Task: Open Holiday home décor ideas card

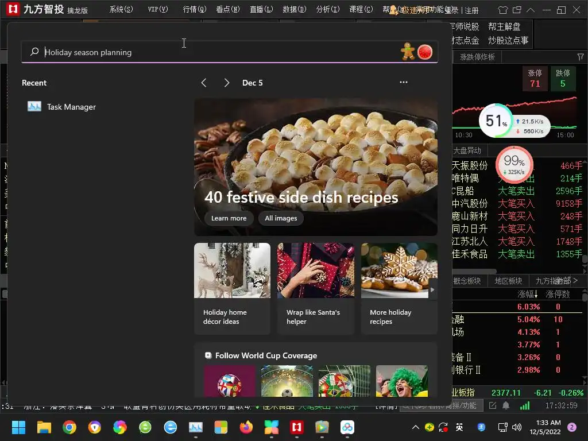Action: [x=232, y=288]
